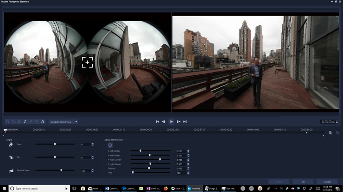Click the focus crosshair in the fisheye preview
This screenshot has height=192, width=343.
click(x=87, y=62)
